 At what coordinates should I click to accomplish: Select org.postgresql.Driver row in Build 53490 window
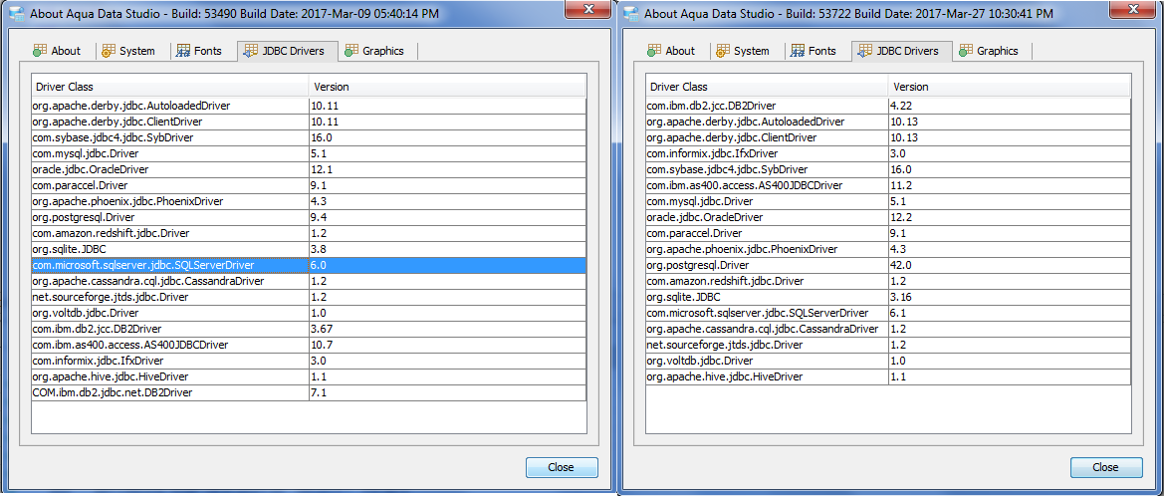309,217
